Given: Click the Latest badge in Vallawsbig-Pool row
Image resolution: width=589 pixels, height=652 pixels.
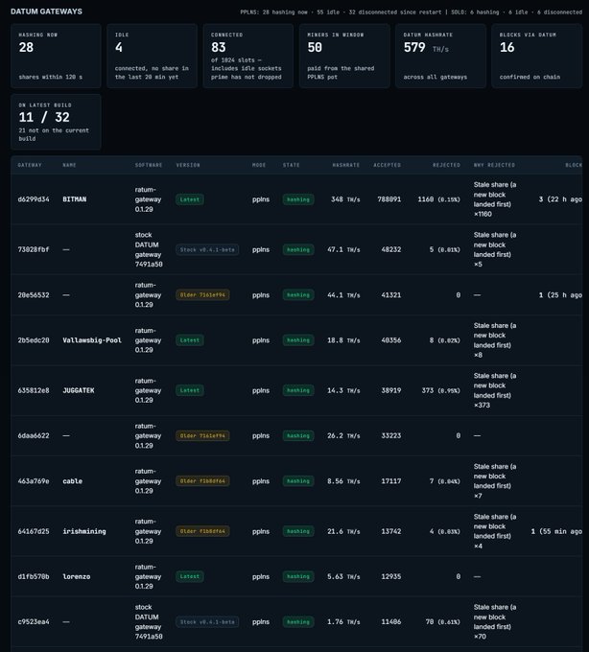Looking at the screenshot, I should click(x=190, y=340).
